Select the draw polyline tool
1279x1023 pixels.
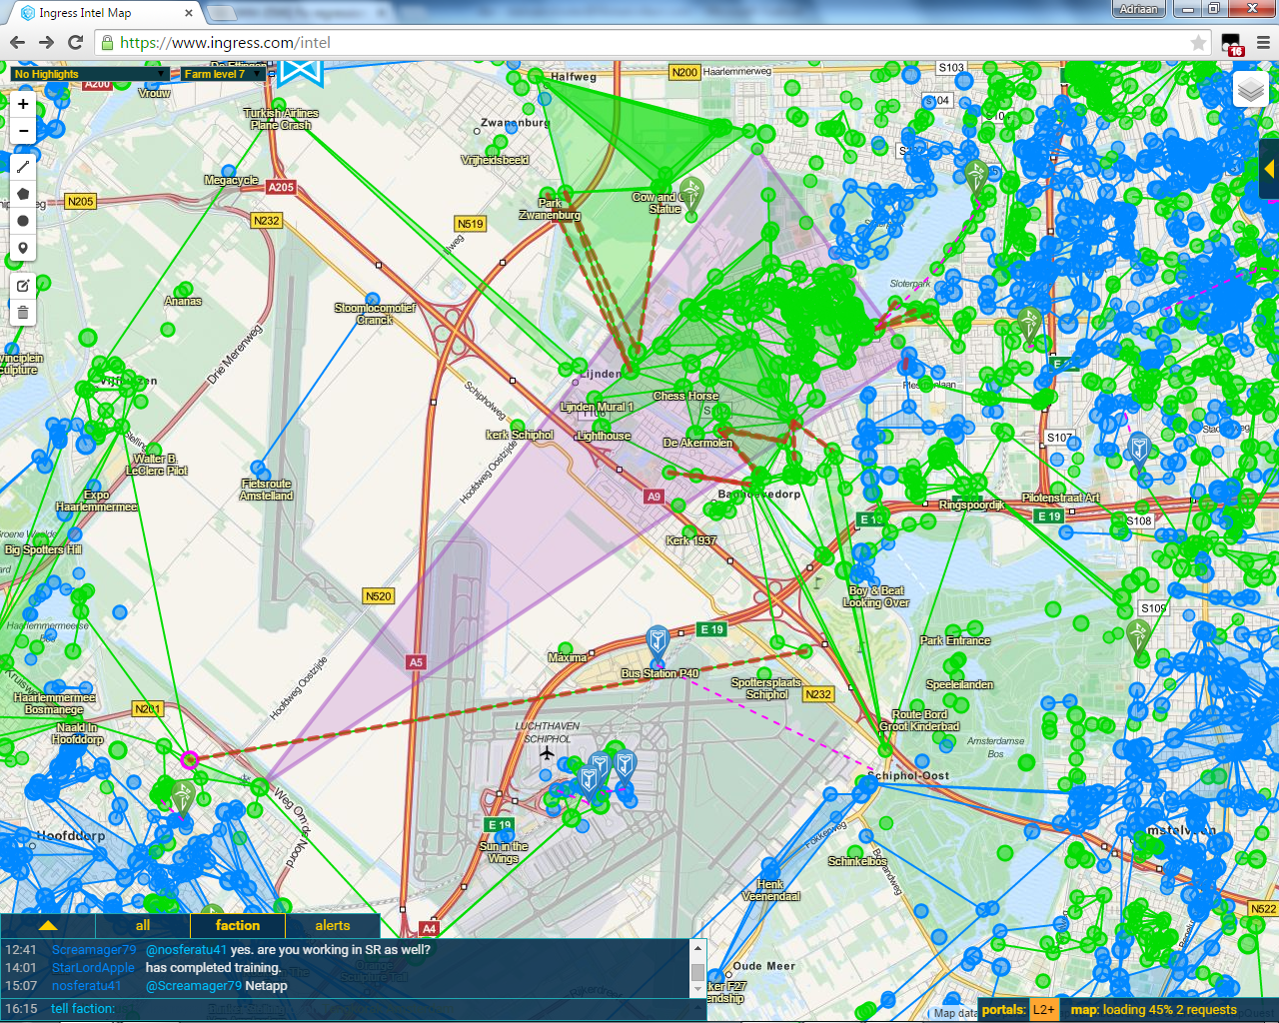23,167
